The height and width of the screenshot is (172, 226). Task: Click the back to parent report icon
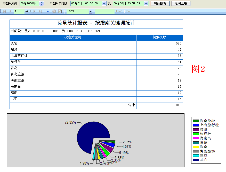tap(48, 11)
